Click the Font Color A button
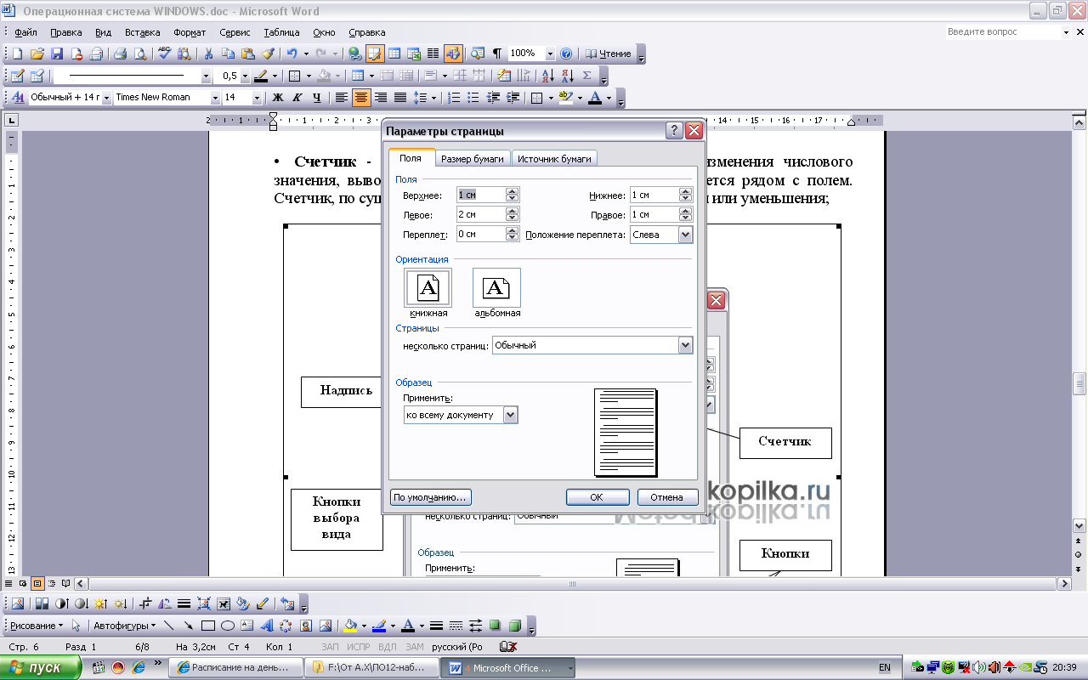 click(594, 98)
